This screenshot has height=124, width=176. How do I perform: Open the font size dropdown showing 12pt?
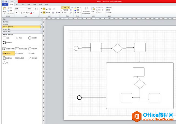[x=31, y=9]
